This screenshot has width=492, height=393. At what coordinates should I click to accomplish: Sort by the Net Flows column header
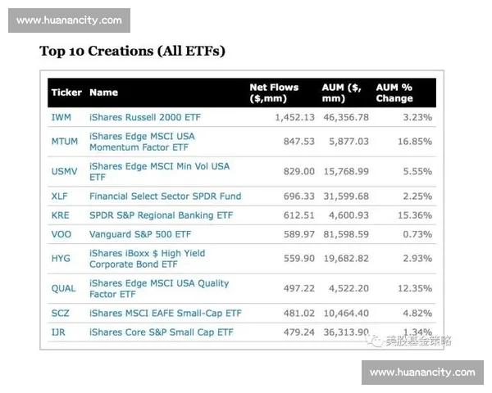[x=274, y=93]
